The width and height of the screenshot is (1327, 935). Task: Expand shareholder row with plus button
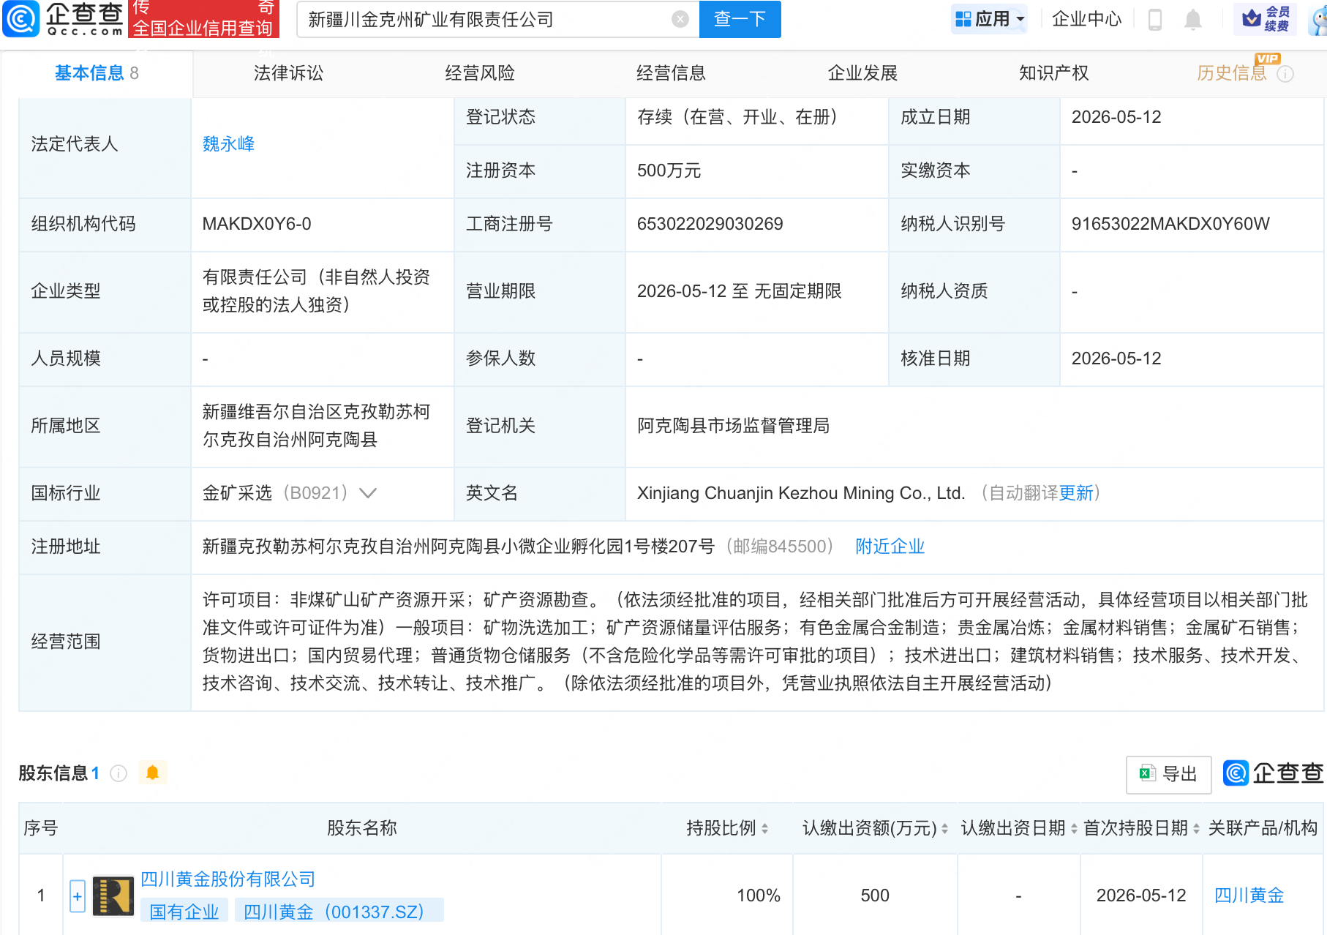78,896
